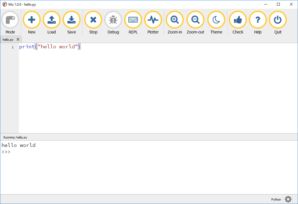The height and width of the screenshot is (204, 298).
Task: Select the Plotter tool
Action: point(153,20)
